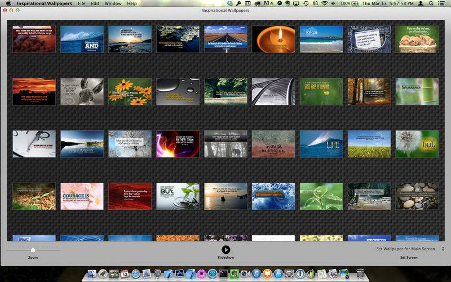The width and height of the screenshot is (451, 282).
Task: Click the Zoom slider handle
Action: (33, 249)
